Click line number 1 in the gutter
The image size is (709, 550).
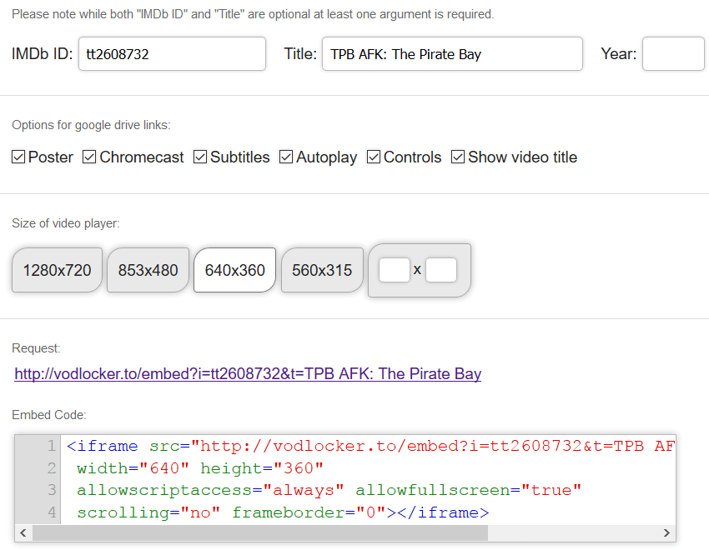[52, 446]
